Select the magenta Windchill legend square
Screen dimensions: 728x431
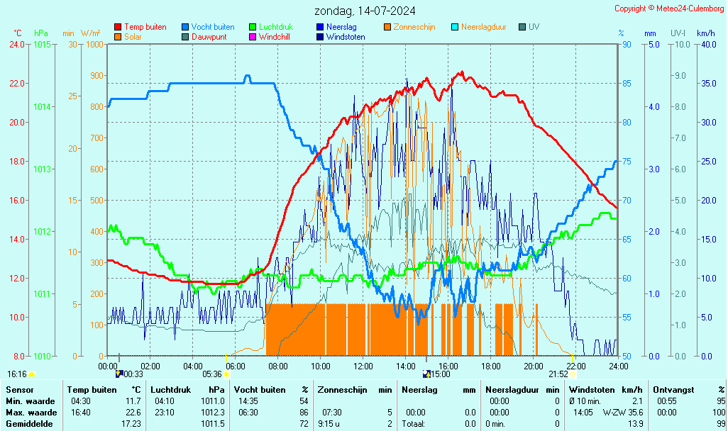click(x=253, y=37)
